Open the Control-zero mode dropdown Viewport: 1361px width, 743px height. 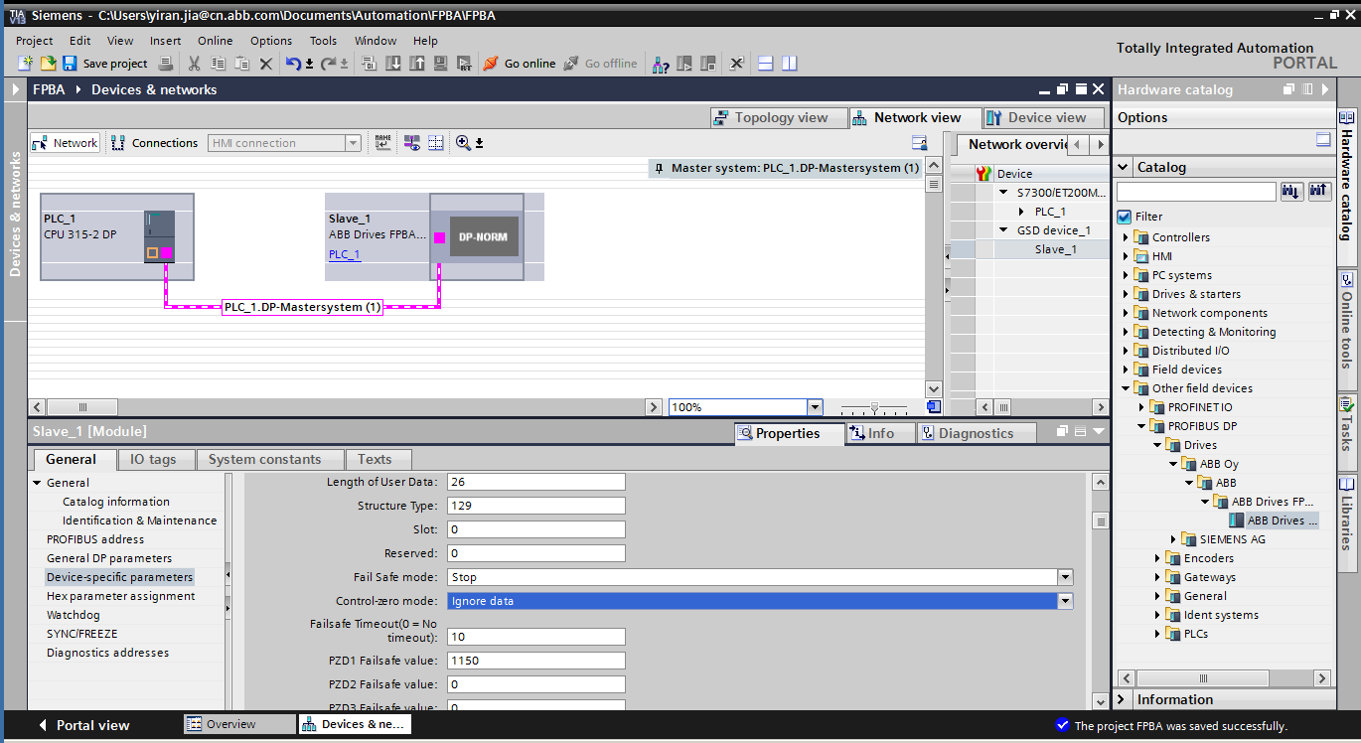[x=1065, y=601]
